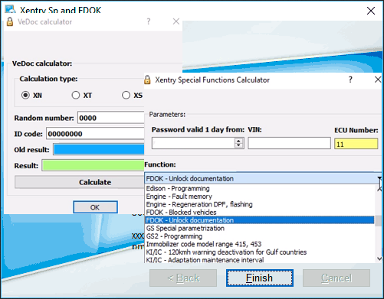This screenshot has height=299, width=384.
Task: Increase the password valid date with up arrow
Action: coord(238,141)
